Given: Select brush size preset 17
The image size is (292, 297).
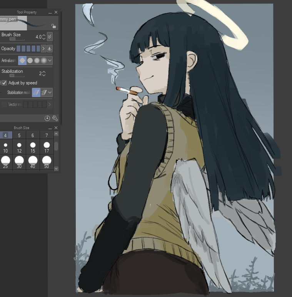Looking at the screenshot, I should (x=47, y=147).
